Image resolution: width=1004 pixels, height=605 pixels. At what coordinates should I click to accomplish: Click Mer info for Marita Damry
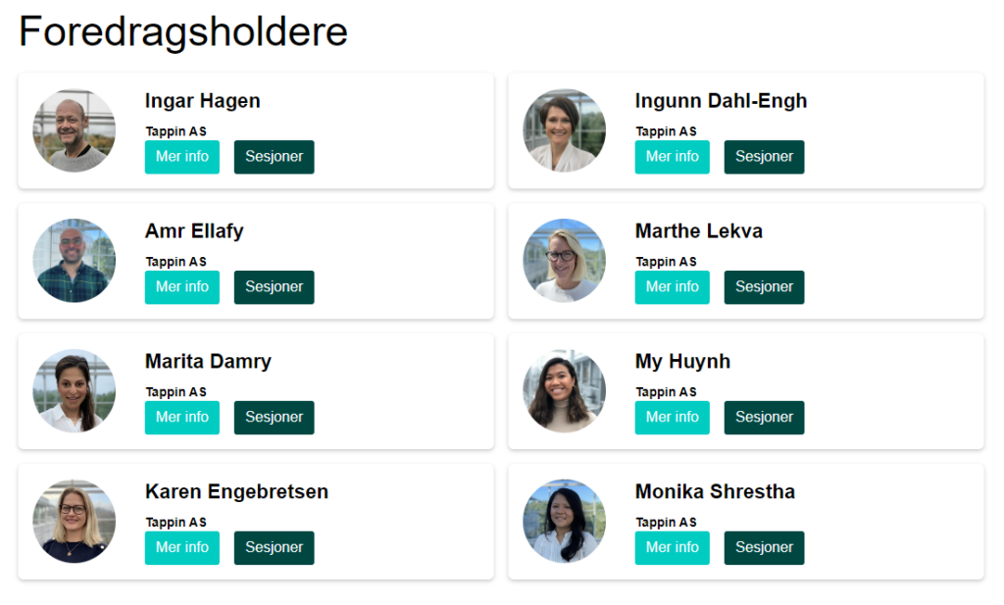tap(181, 418)
